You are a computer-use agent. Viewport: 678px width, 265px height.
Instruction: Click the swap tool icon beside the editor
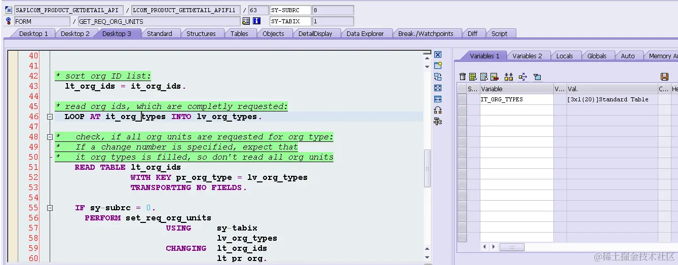(x=438, y=77)
